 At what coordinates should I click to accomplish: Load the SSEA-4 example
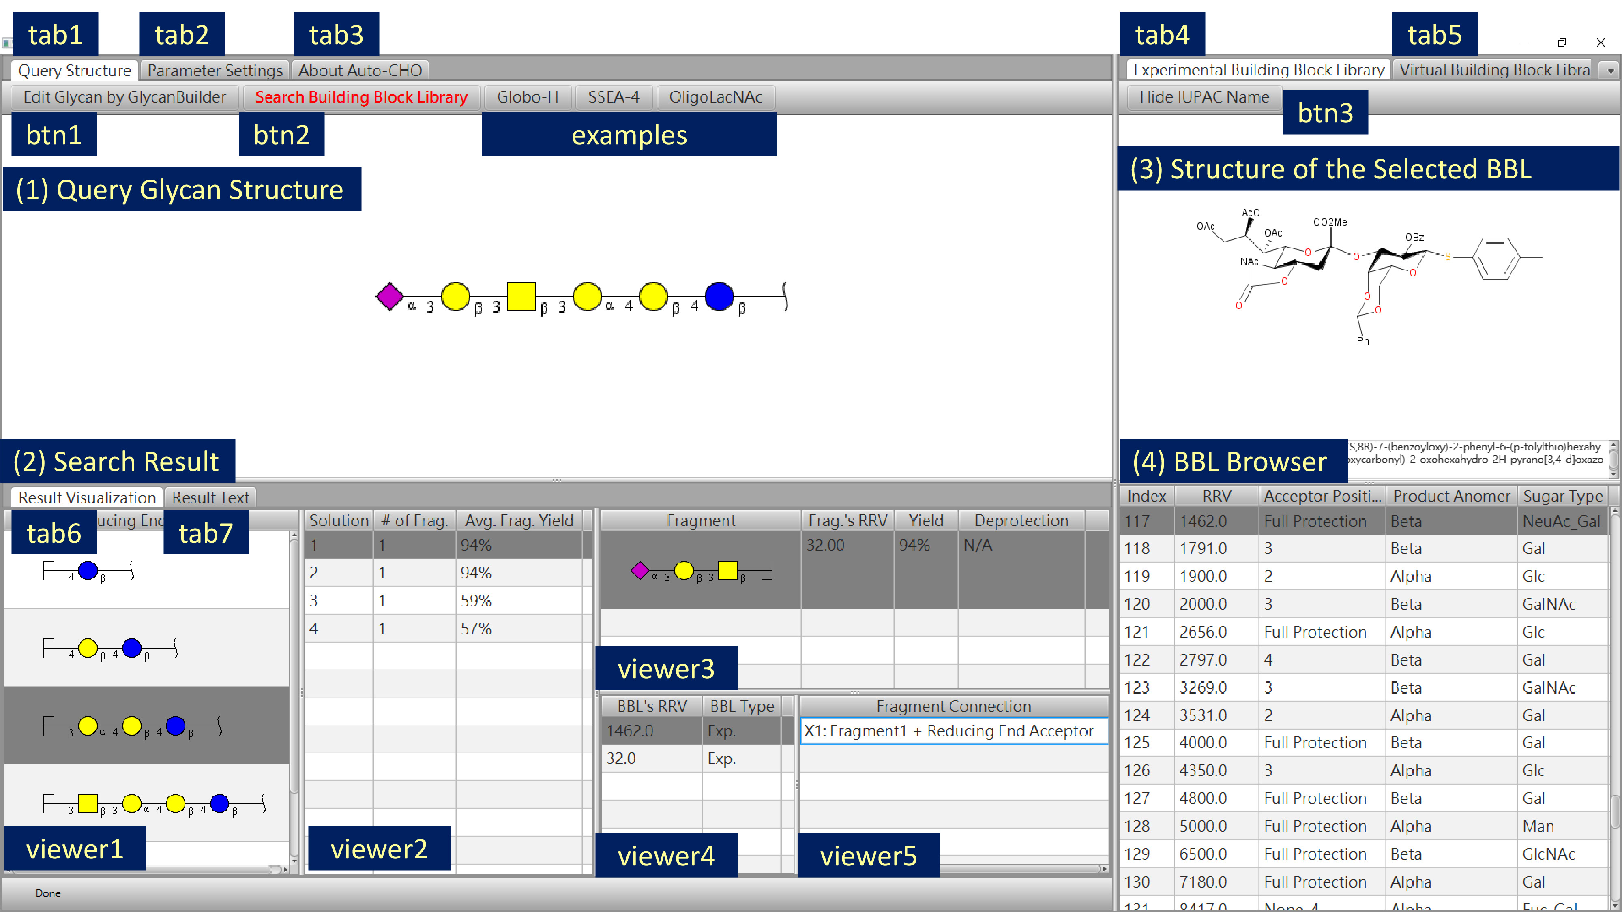pos(613,97)
